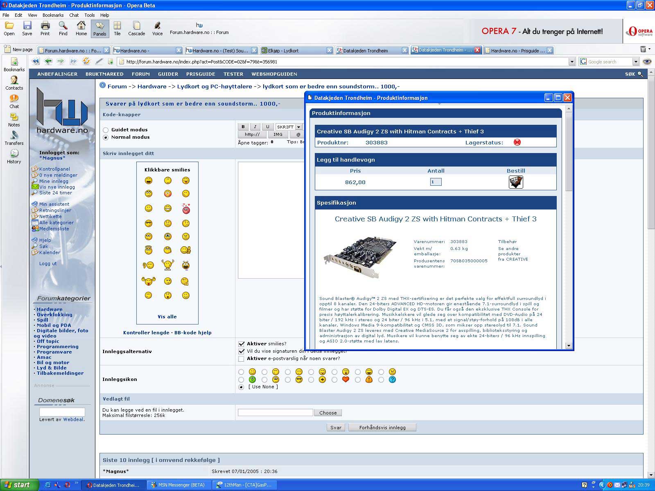Image resolution: width=655 pixels, height=491 pixels.
Task: Open the 12thMan taskbar window
Action: click(245, 485)
